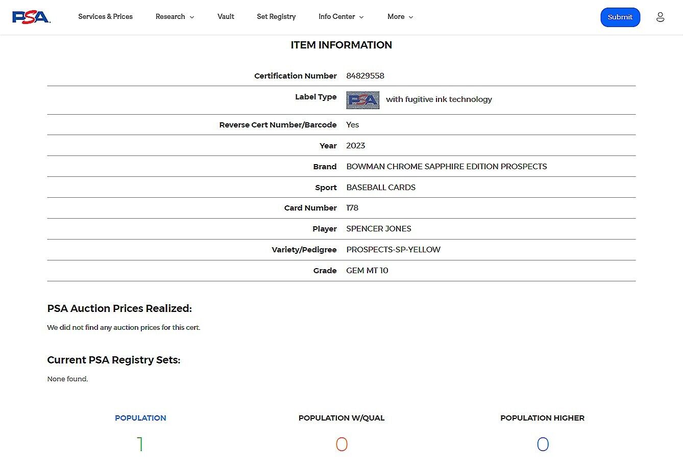Viewport: 683px width, 473px height.
Task: Select card number value 178
Action: [352, 208]
